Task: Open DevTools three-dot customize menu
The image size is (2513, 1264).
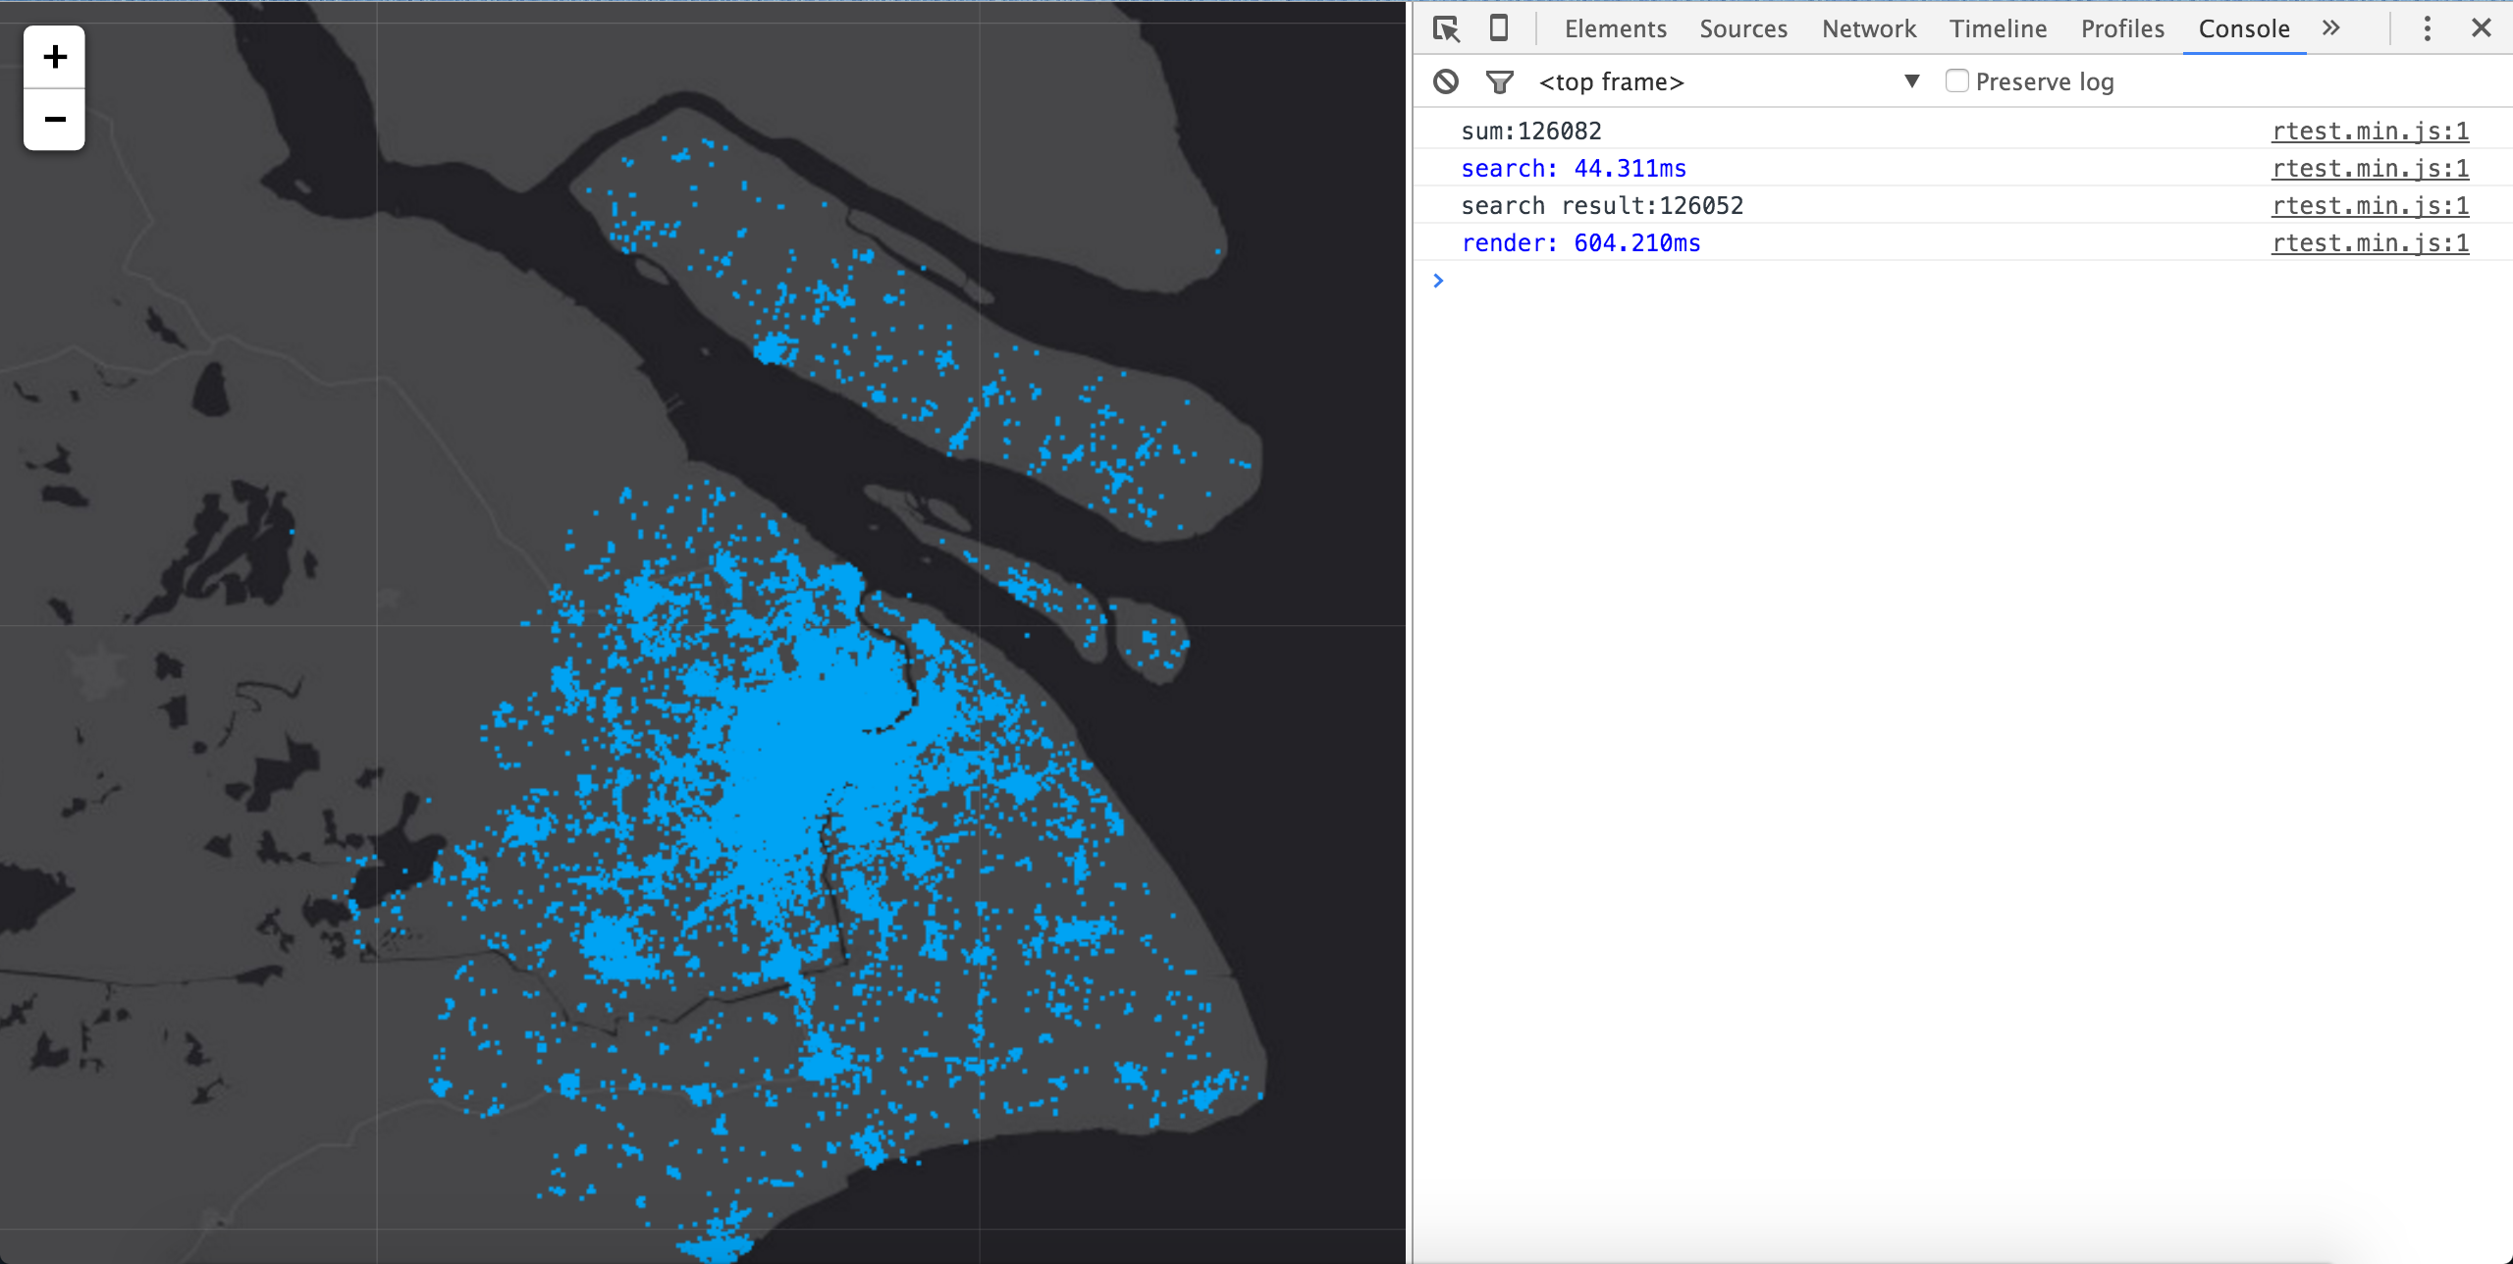Action: coord(2427,28)
